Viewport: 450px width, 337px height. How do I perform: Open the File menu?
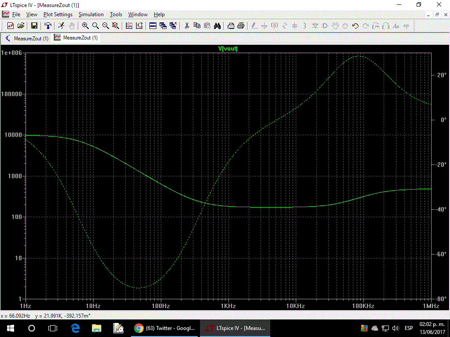[16, 14]
